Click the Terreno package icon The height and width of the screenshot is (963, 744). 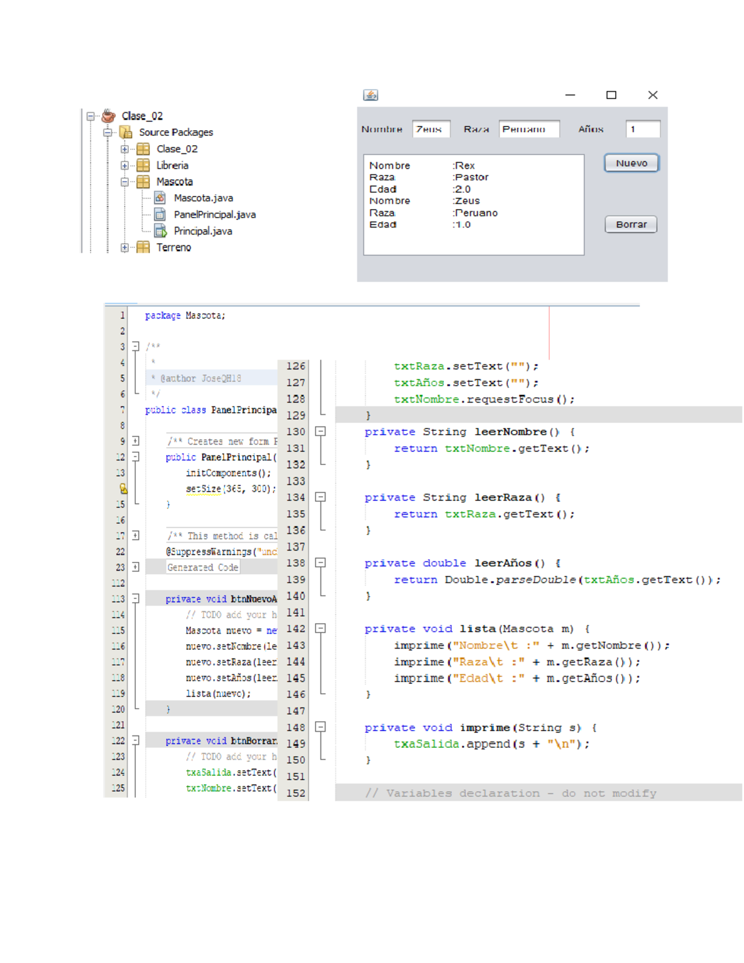coord(143,247)
